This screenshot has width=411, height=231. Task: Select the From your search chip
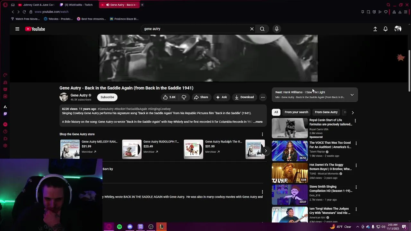[x=296, y=112]
